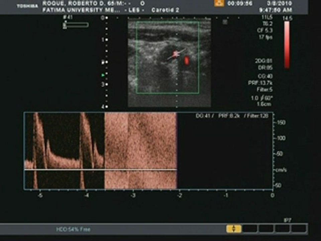Click the last empty slot in the bottom bar

(299, 229)
